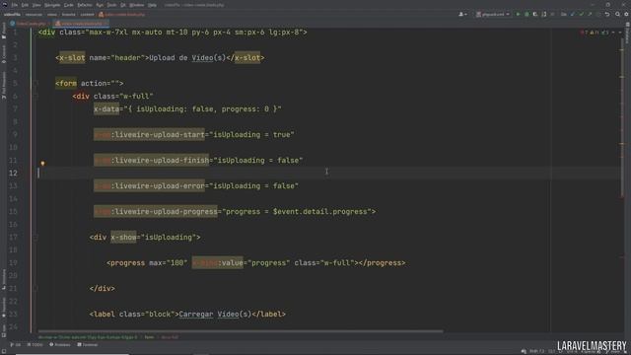The width and height of the screenshot is (631, 355).
Task: Click the Git commit checkmark icon
Action: (581, 15)
